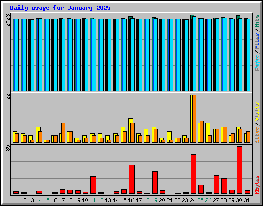This screenshot has height=206, width=263.
Task: Click the yellow Visits legend label
Action: (x=257, y=112)
